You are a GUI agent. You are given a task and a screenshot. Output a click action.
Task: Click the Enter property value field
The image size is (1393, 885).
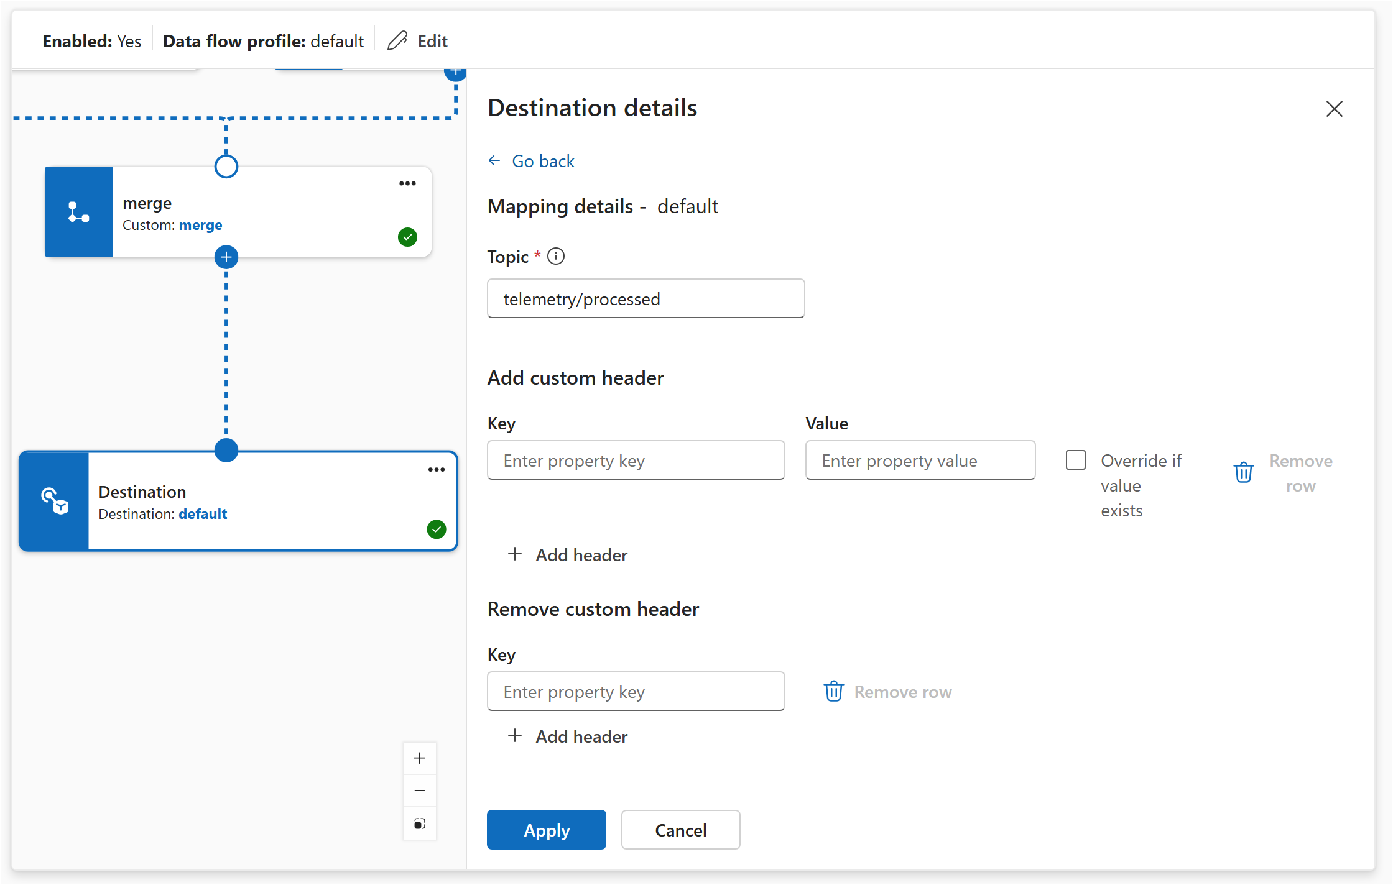(920, 460)
